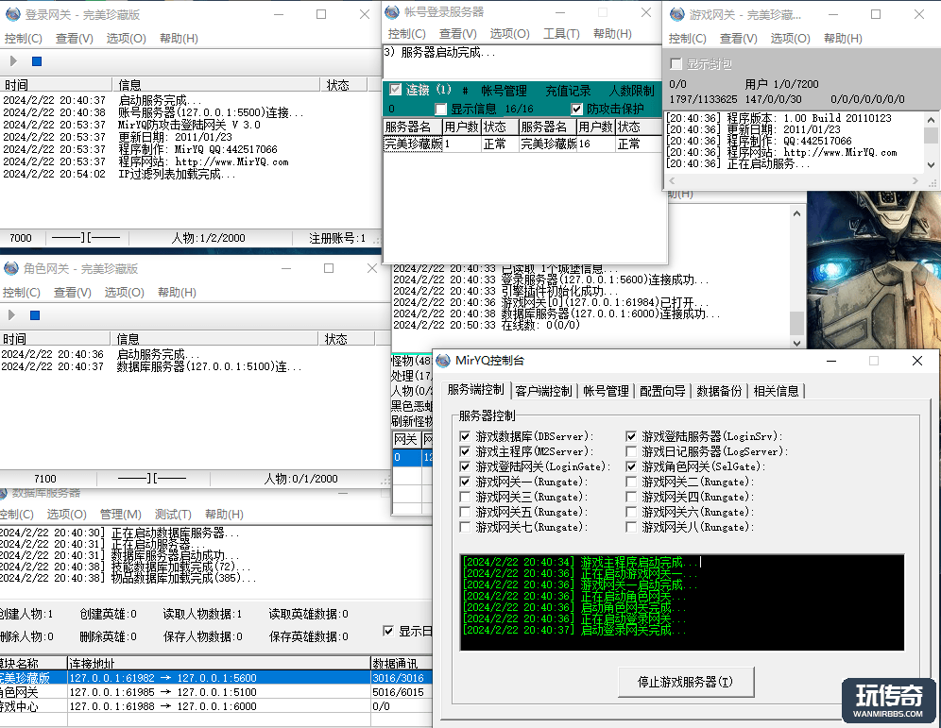Screen dimensions: 941x728
Task: Select the 服务端控制 tab
Action: [x=476, y=390]
